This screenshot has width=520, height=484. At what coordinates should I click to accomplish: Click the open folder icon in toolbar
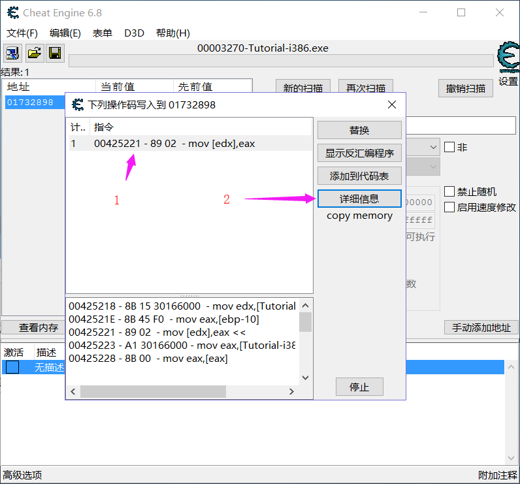coord(34,53)
